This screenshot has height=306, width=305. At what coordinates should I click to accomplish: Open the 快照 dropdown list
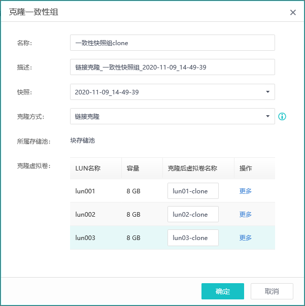(173, 92)
